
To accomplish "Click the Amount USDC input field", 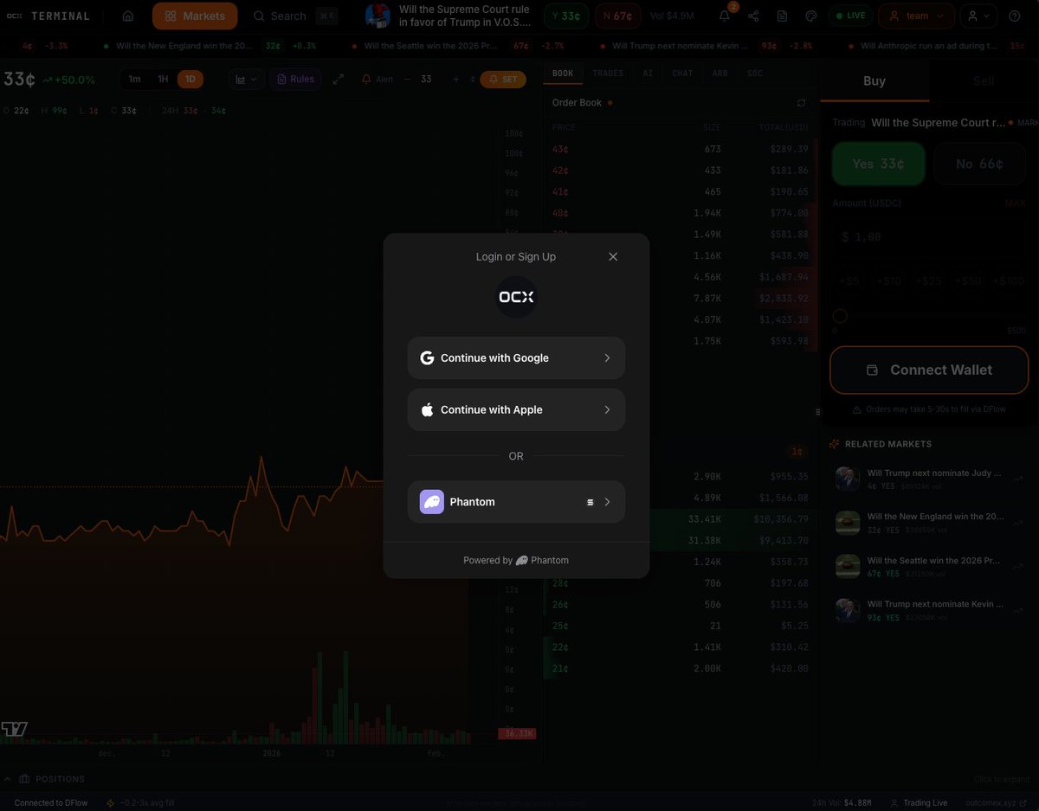I will 929,236.
